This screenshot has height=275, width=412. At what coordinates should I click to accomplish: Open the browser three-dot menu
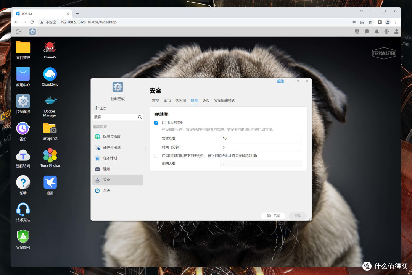[396, 22]
